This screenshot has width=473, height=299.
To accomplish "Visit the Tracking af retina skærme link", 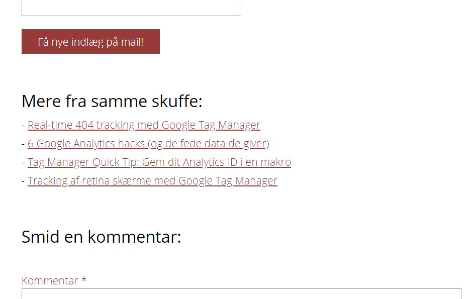I will [x=152, y=181].
